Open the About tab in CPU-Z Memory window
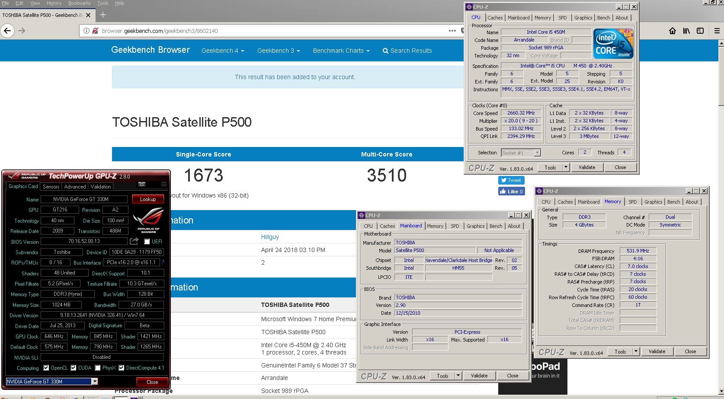The width and height of the screenshot is (724, 399). coord(692,202)
